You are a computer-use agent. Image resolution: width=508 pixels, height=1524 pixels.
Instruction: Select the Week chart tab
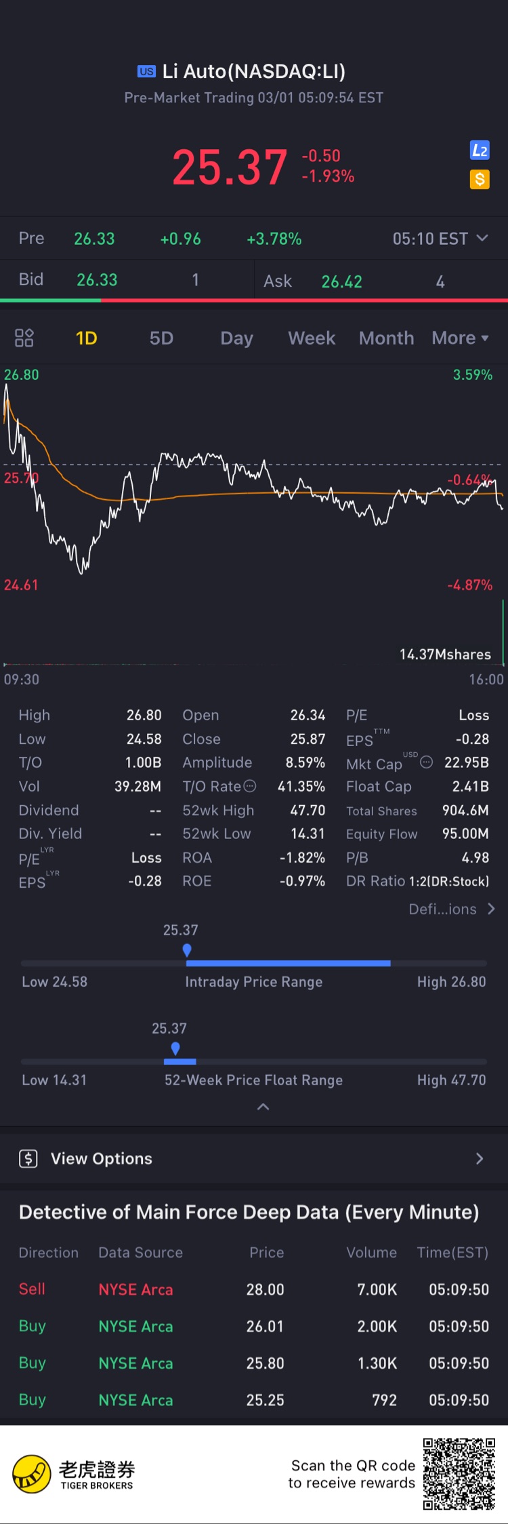(x=312, y=338)
